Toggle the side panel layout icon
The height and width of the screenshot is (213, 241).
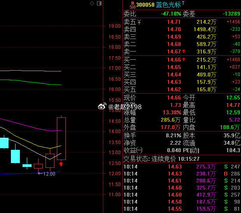(99, 3)
